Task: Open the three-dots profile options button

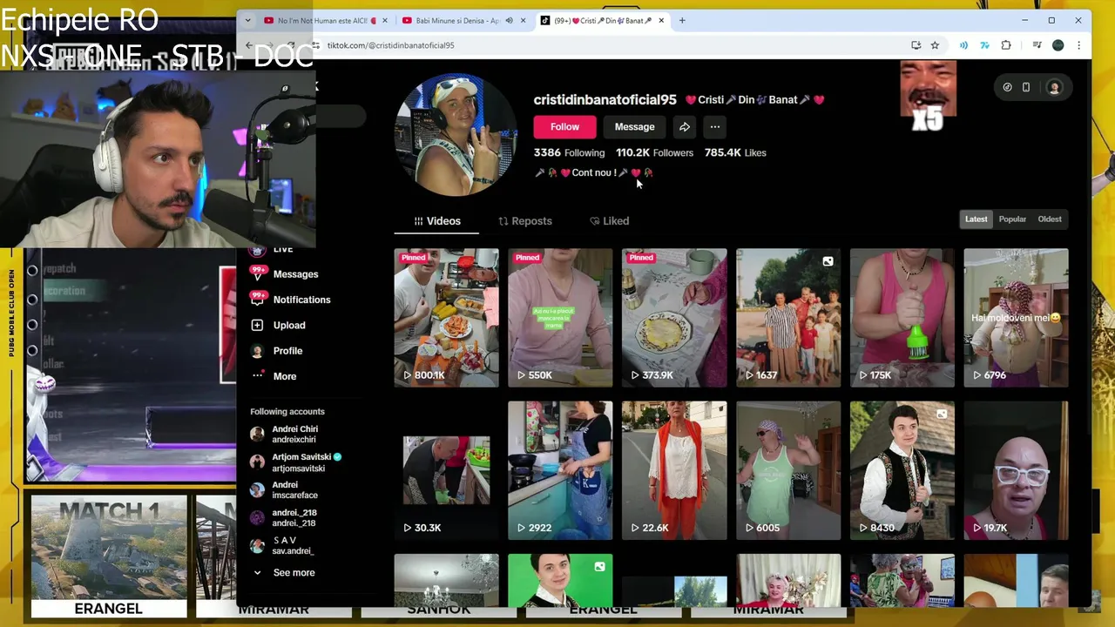Action: point(715,127)
